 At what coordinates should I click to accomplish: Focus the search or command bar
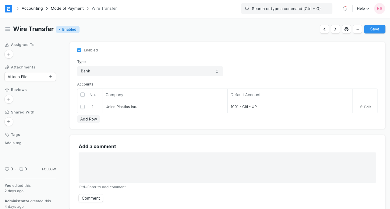point(286,9)
